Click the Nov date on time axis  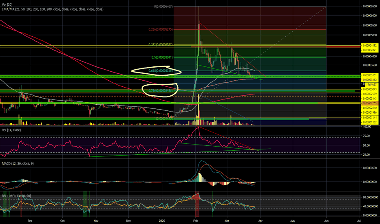point(96,221)
